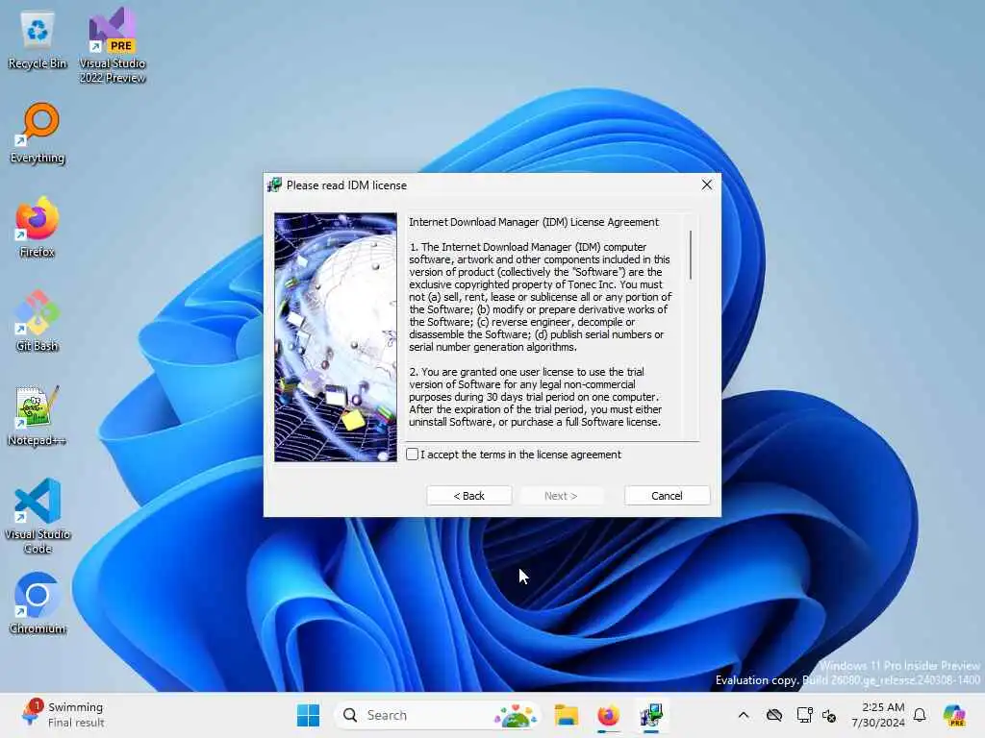Click the 'Internet Download Manager (IDM) License Agreement' heading
985x738 pixels.
(x=534, y=222)
